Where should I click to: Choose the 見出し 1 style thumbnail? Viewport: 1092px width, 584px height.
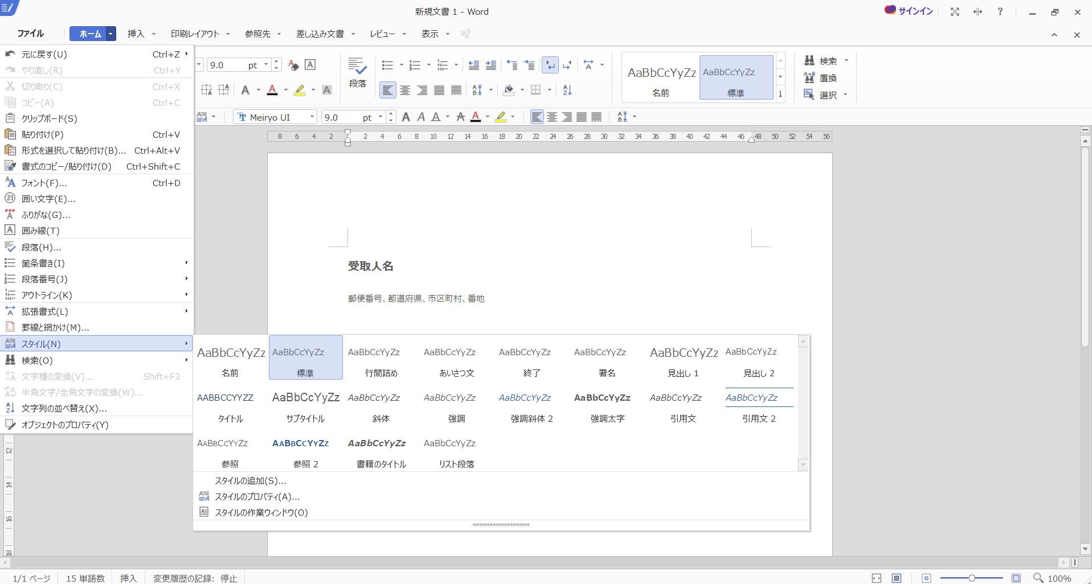pyautogui.click(x=683, y=360)
